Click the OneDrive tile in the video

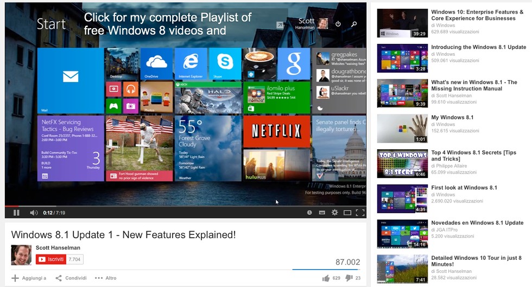[x=156, y=64]
